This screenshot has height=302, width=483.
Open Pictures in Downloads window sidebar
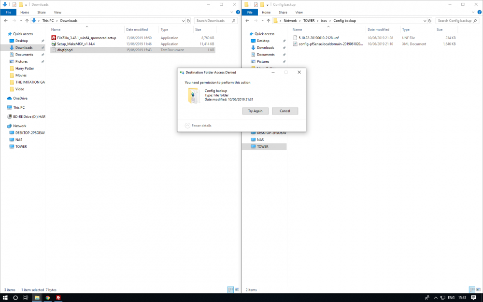(22, 62)
